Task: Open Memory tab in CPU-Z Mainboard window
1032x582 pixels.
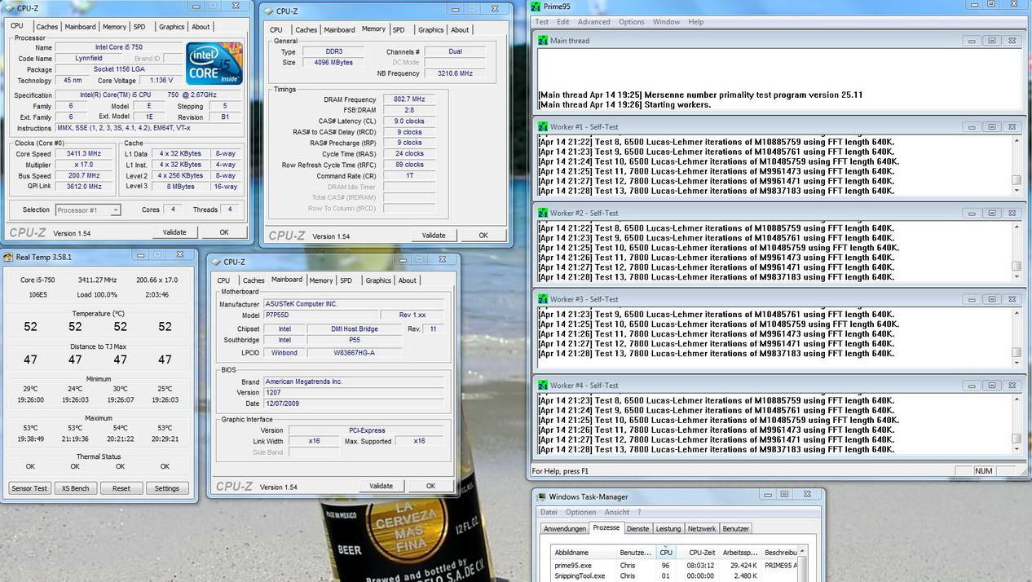Action: [321, 280]
